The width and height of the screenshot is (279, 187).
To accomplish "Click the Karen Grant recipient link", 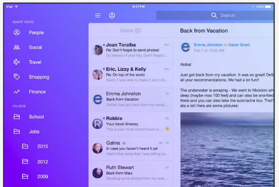I will (239, 45).
